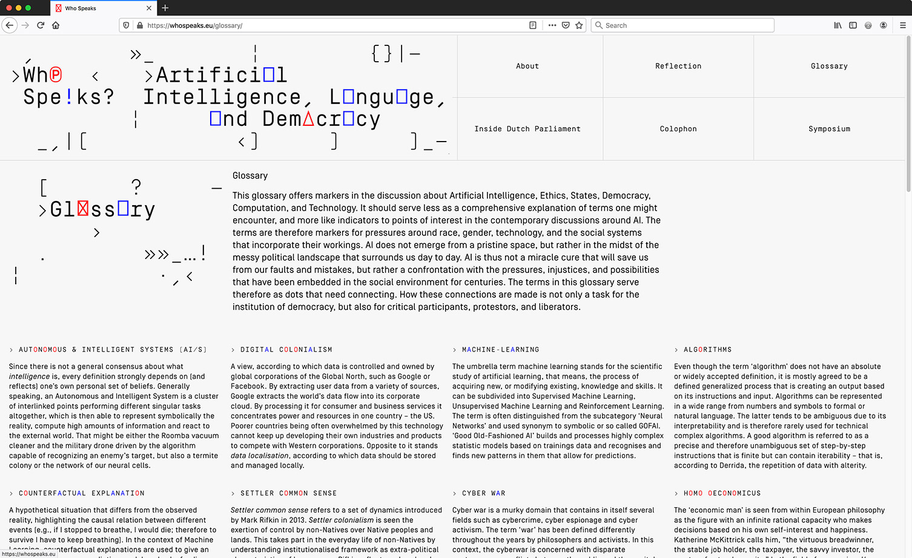This screenshot has height=558, width=912.
Task: Open the Firefox account icon
Action: pos(884,25)
